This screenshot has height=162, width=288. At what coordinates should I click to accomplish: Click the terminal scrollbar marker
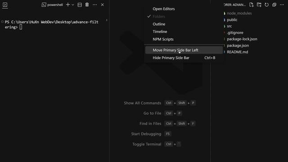point(107,20)
